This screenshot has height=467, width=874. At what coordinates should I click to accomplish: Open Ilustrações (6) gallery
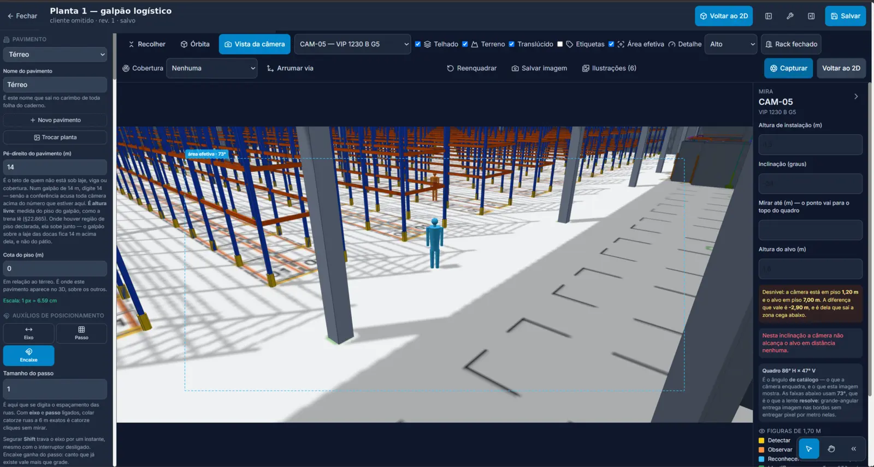click(609, 68)
